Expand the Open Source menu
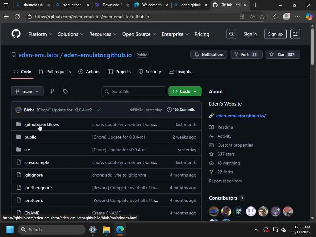 point(139,34)
